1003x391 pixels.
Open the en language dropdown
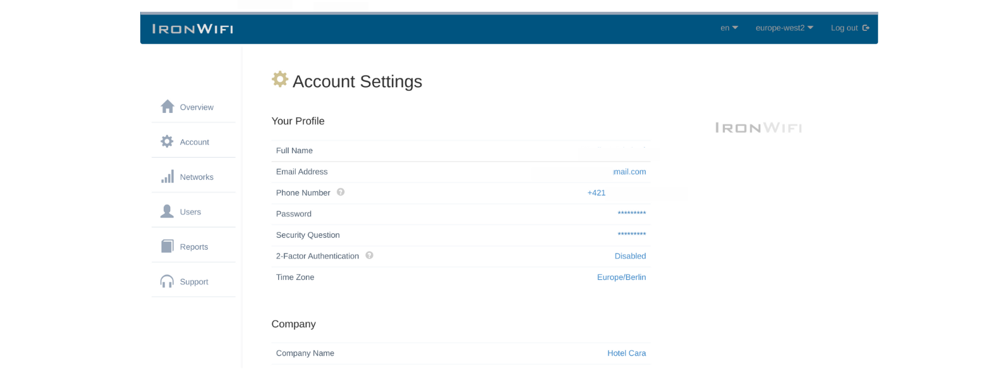(729, 28)
